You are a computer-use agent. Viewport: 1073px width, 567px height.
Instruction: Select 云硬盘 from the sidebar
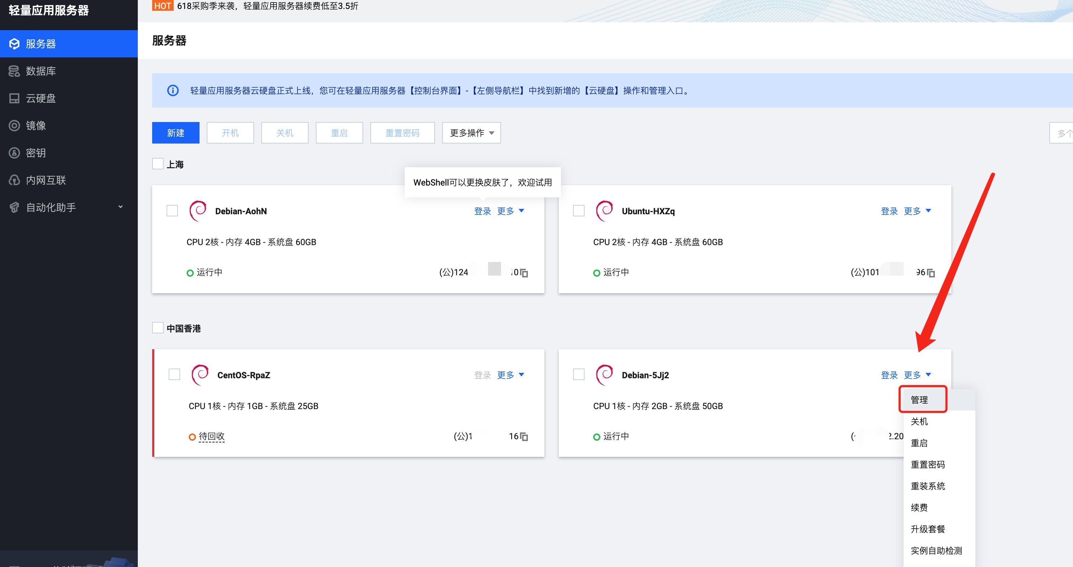41,98
